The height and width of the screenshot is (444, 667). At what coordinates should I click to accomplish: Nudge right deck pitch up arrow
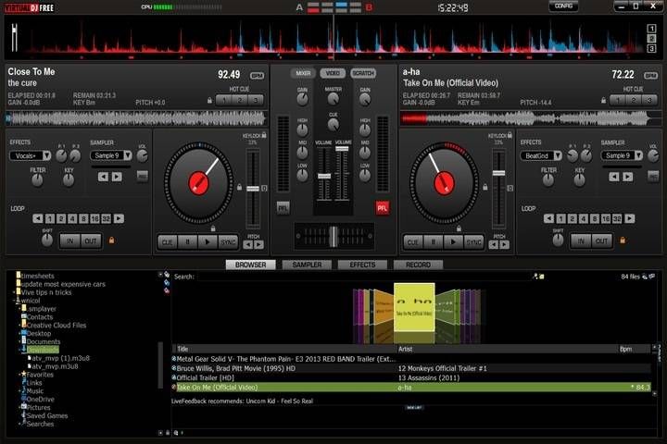[x=505, y=245]
